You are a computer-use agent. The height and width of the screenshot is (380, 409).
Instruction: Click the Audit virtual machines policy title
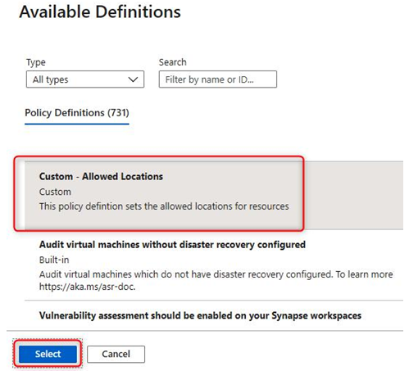pyautogui.click(x=172, y=245)
